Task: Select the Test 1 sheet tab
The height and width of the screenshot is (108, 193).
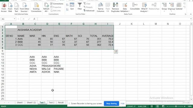Action: [x=42, y=103]
